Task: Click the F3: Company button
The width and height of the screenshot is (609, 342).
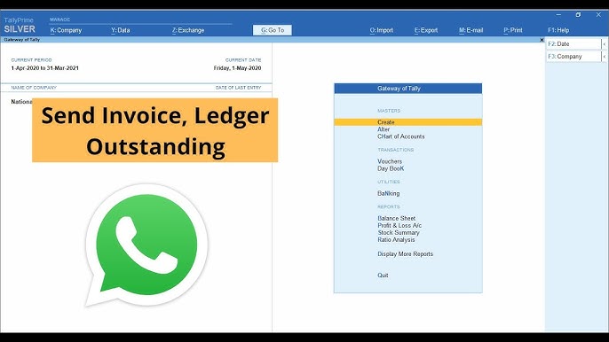Action: pos(573,56)
